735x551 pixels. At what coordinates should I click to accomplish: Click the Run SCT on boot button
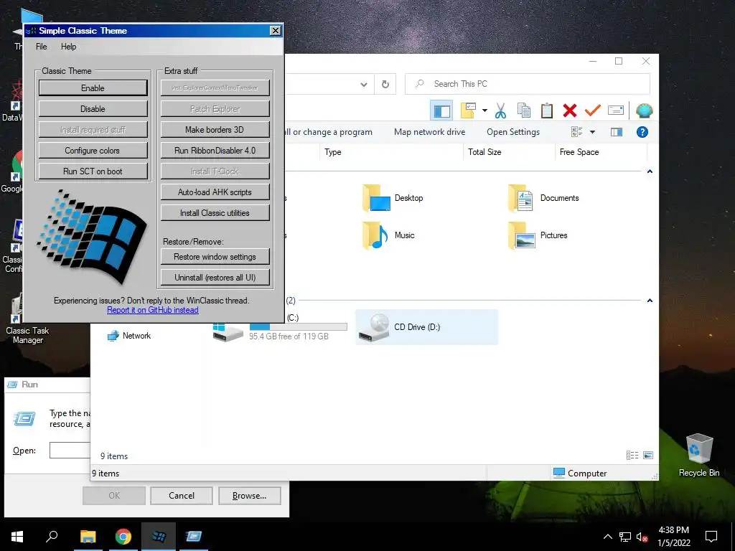(93, 171)
